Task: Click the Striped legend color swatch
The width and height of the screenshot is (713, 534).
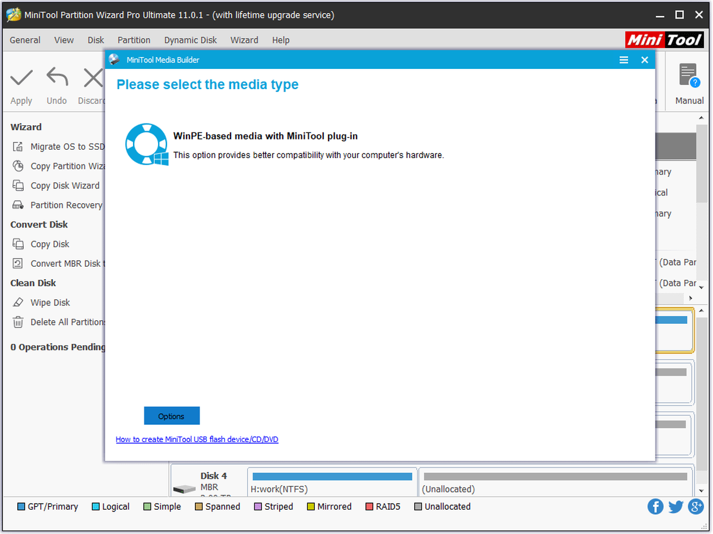Action: click(x=258, y=507)
